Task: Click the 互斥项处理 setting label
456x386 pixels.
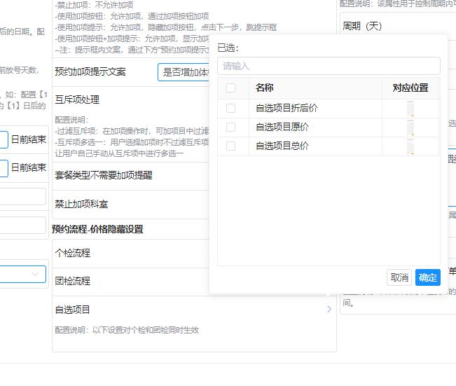Action: tap(77, 99)
